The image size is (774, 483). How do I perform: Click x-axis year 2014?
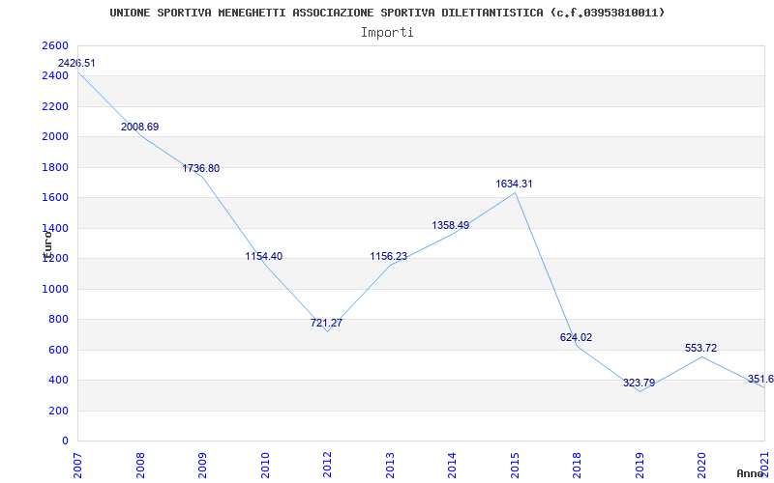point(452,466)
